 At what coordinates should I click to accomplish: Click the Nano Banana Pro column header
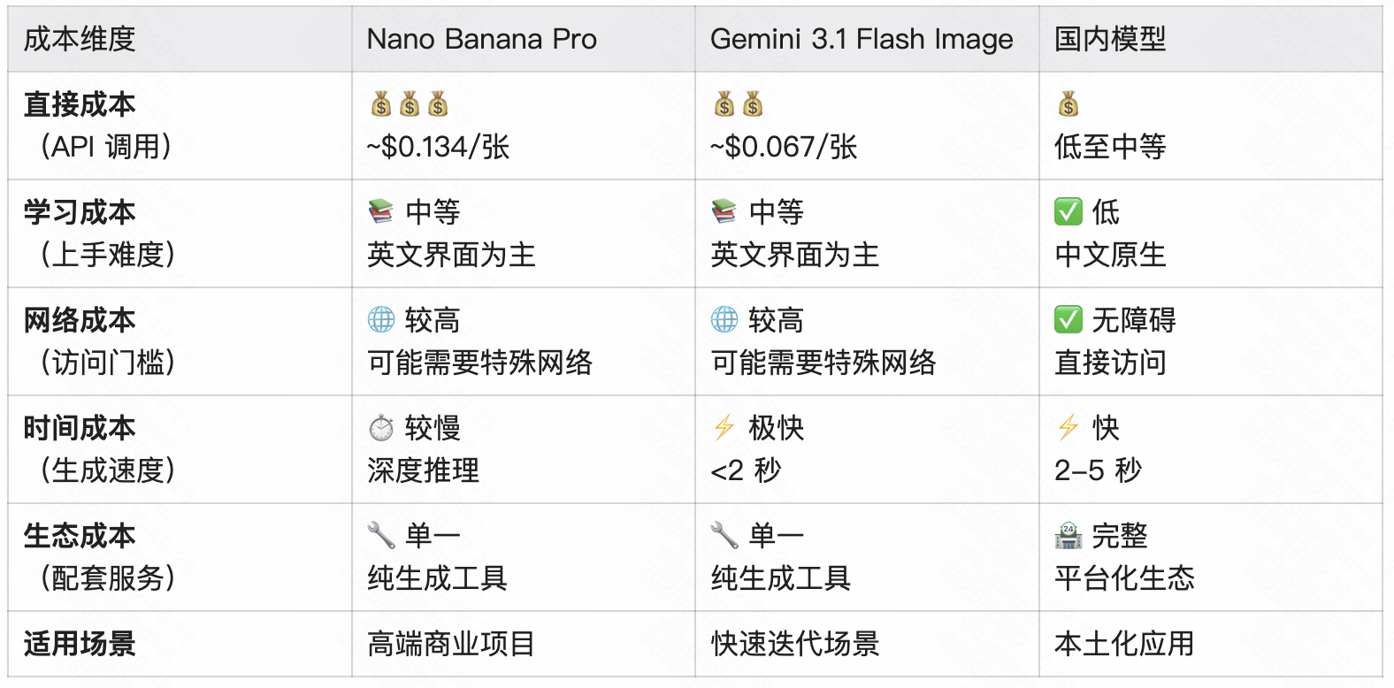pos(482,39)
